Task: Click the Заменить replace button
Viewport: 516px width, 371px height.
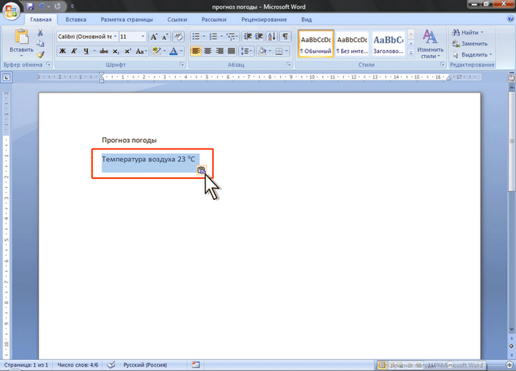Action: [470, 43]
